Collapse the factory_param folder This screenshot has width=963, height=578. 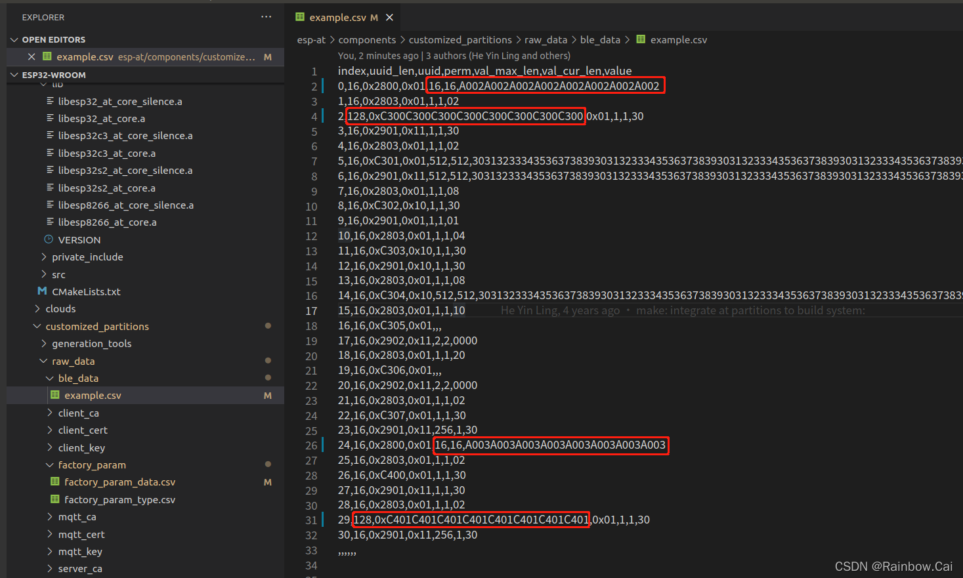point(50,464)
